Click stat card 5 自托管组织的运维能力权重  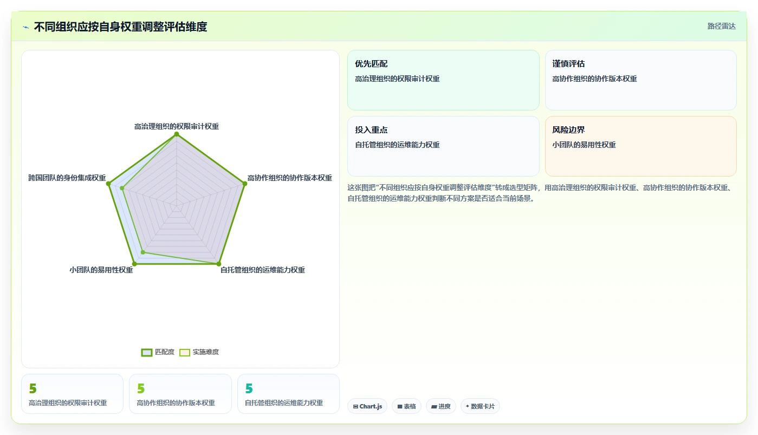pos(288,394)
